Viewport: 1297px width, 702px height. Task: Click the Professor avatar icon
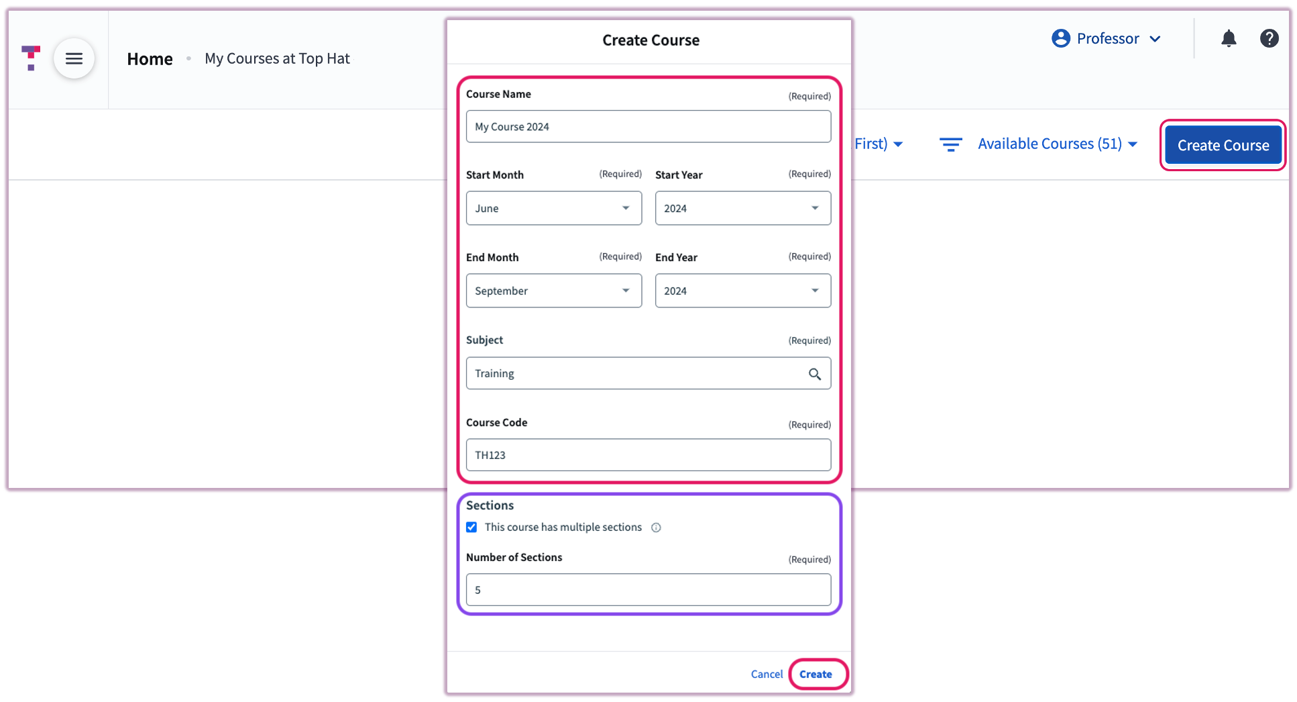(1060, 38)
